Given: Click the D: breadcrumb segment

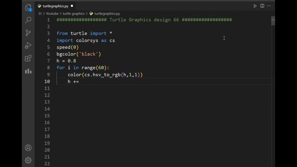Looking at the screenshot, I should point(40,13).
